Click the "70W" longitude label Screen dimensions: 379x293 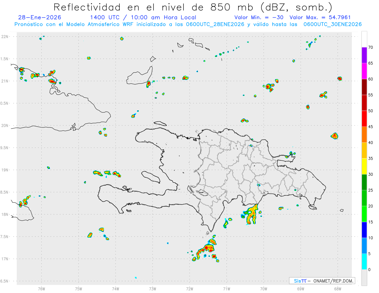coord(263,289)
